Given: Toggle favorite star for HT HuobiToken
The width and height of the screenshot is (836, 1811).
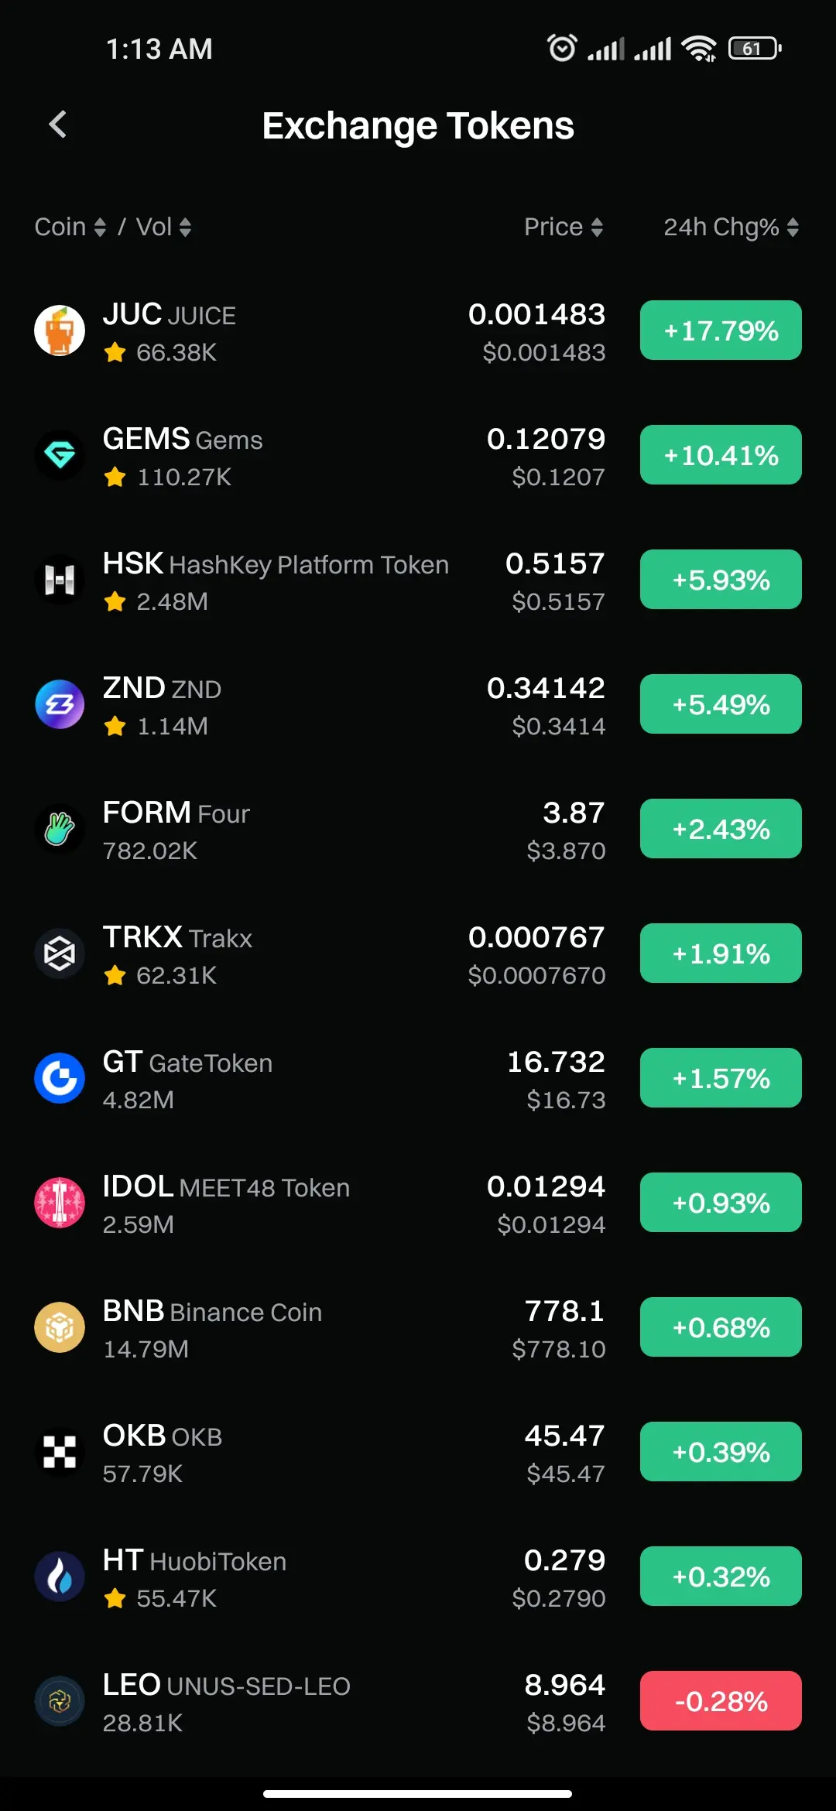Looking at the screenshot, I should coord(115,1599).
